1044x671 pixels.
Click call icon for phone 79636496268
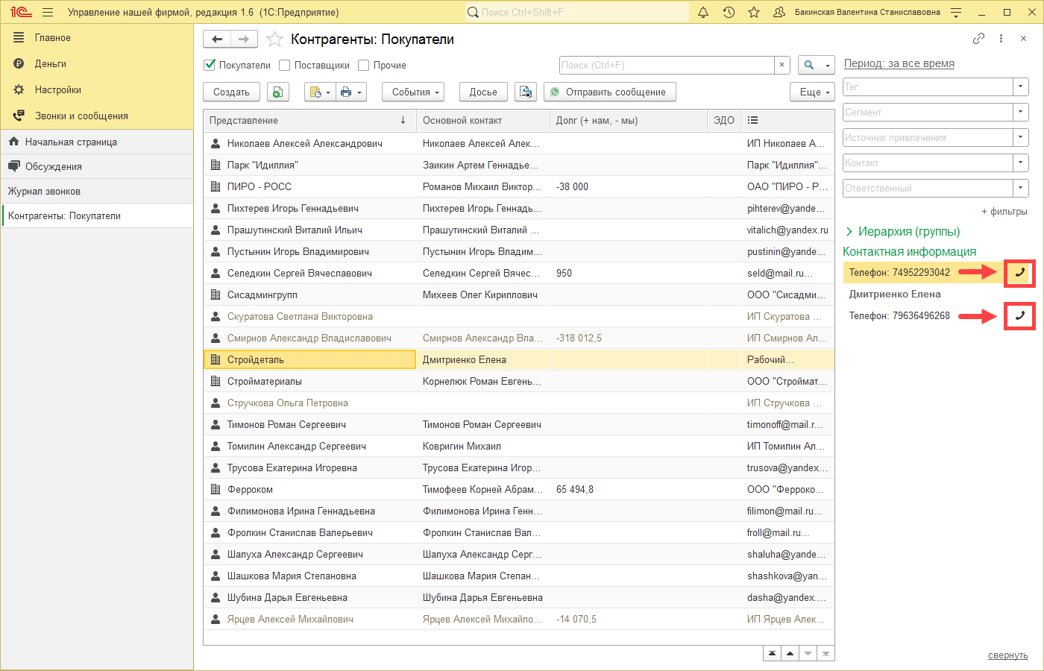click(1019, 316)
